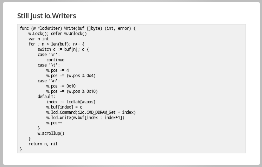Click the case '\t' line
262x167 pixels.
pos(49,65)
